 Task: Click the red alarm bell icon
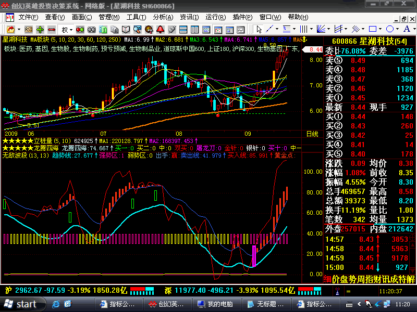161,30
